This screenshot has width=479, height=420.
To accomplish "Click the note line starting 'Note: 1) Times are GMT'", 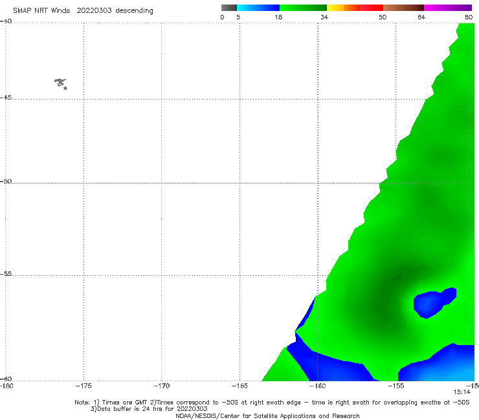I will pos(272,403).
